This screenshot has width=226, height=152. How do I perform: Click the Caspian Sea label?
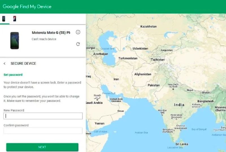click(107, 49)
